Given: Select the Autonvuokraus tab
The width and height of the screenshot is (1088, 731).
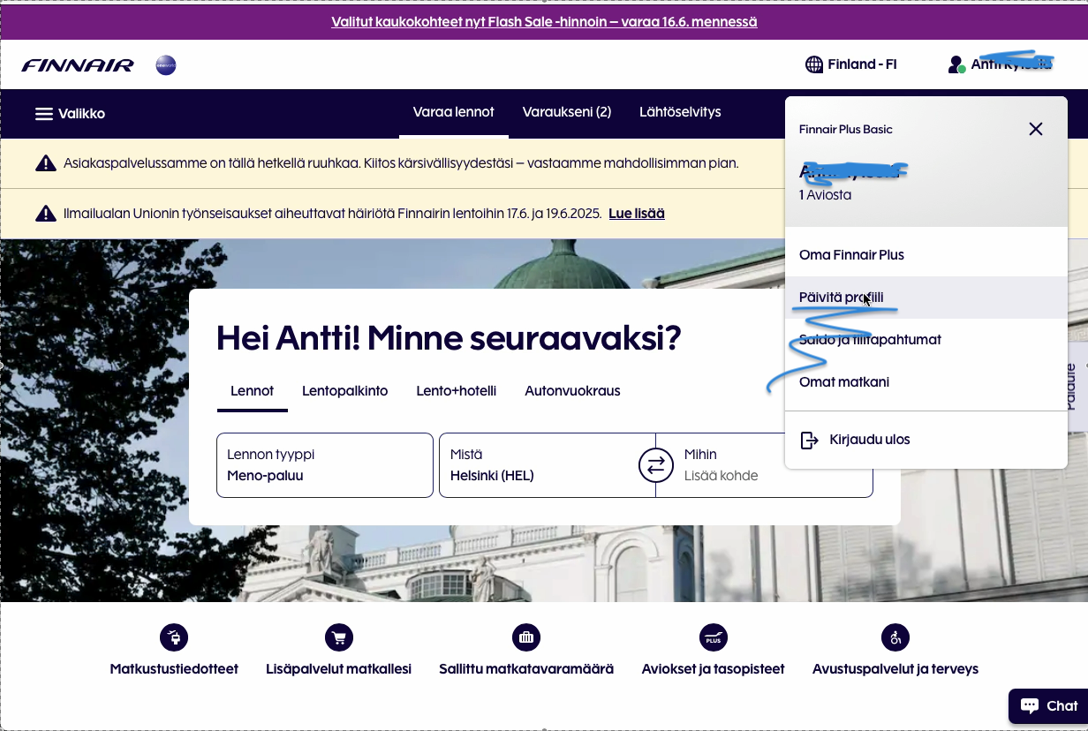Looking at the screenshot, I should (572, 391).
